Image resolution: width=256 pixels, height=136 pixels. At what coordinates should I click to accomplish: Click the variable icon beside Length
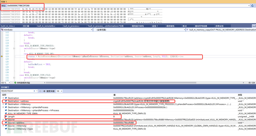coord(6,116)
